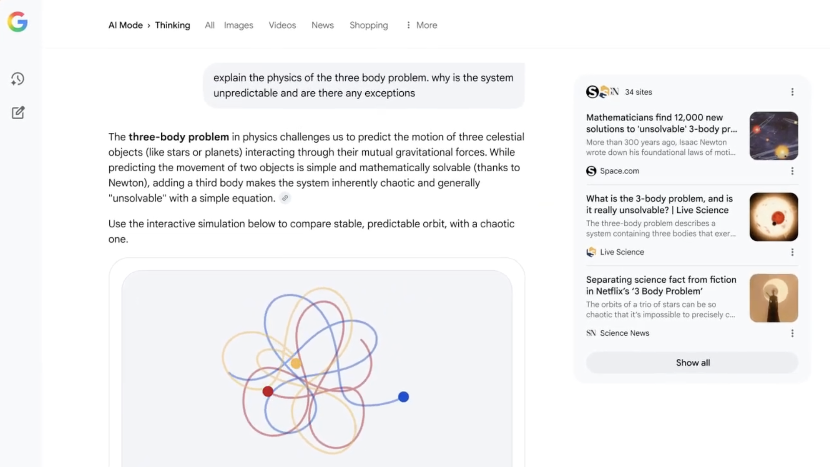Image resolution: width=830 pixels, height=467 pixels.
Task: Switch to the Images tab
Action: (238, 26)
